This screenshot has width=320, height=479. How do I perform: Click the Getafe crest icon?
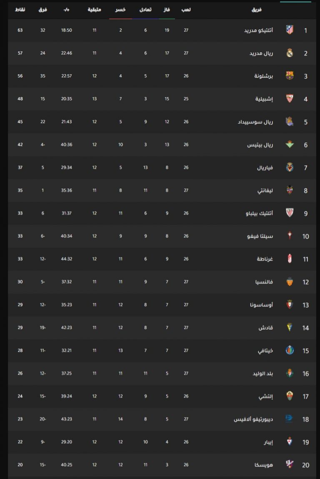pyautogui.click(x=290, y=350)
